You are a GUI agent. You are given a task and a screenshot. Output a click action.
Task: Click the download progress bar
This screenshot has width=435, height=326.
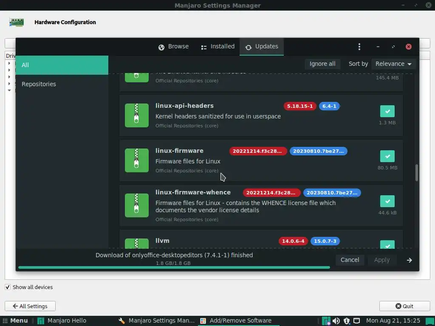[174, 267]
